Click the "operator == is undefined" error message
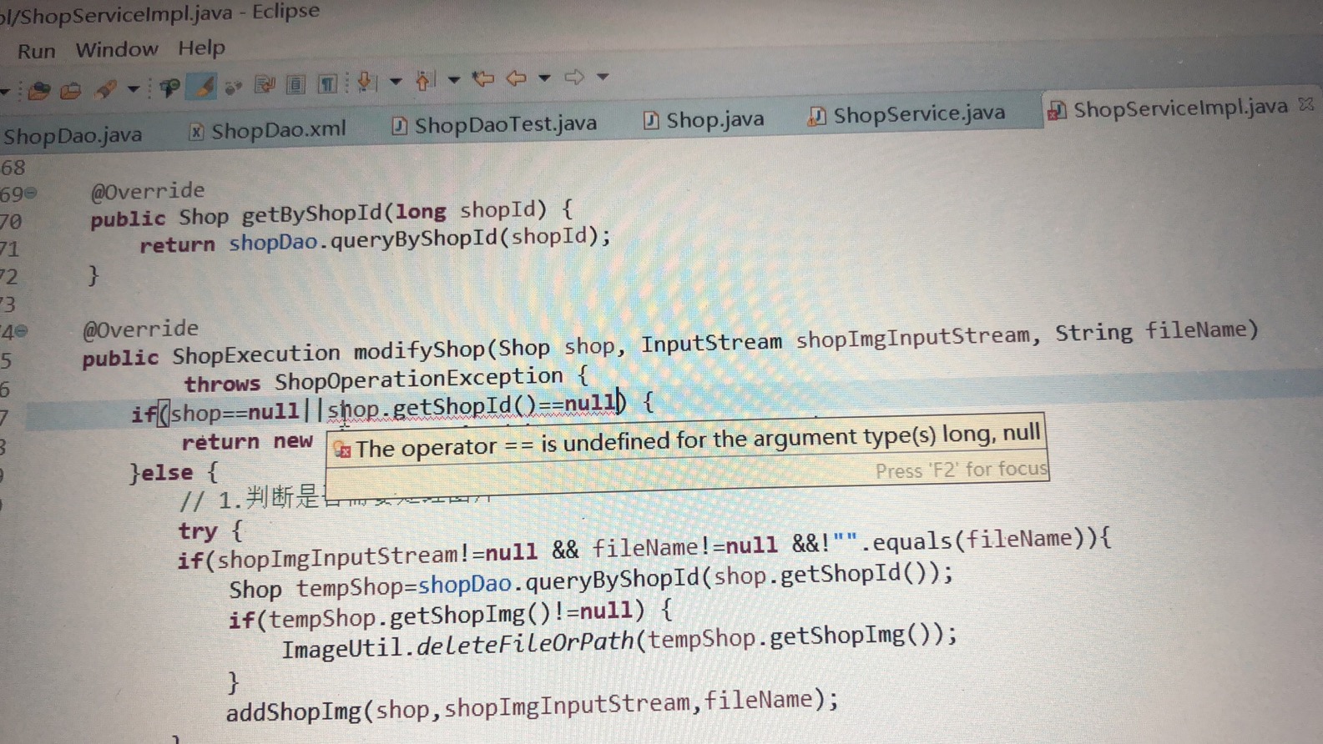The width and height of the screenshot is (1323, 744). pos(699,440)
